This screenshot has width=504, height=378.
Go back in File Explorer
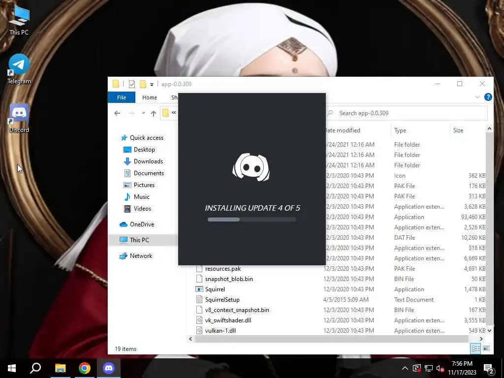pos(117,113)
